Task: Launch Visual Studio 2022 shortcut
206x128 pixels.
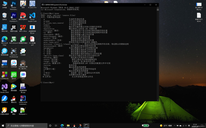Action: pyautogui.click(x=4, y=88)
